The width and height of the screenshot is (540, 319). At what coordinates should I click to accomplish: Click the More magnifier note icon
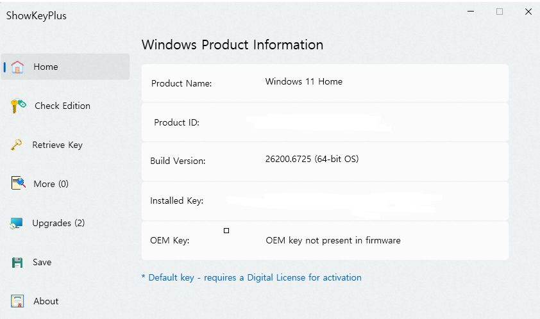pyautogui.click(x=19, y=183)
